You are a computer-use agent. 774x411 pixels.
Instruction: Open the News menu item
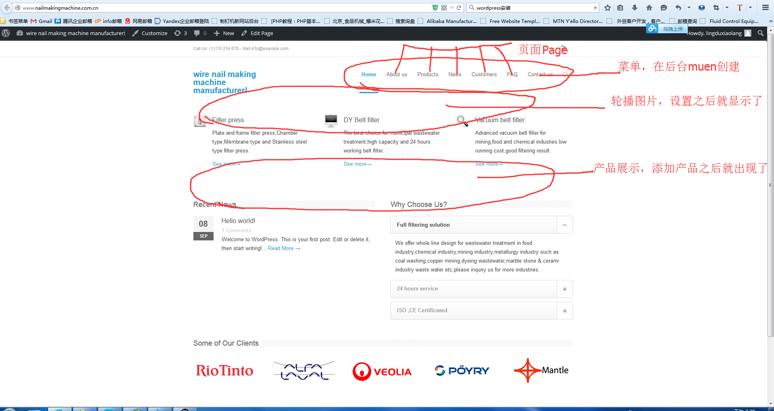click(455, 74)
